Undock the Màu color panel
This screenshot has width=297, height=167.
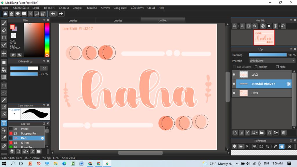click(44, 20)
